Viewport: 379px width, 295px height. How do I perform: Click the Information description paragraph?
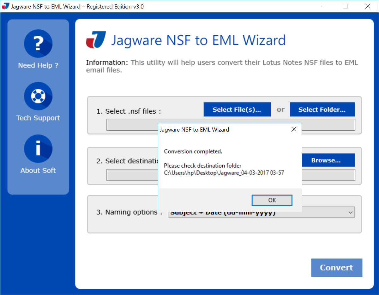click(222, 66)
